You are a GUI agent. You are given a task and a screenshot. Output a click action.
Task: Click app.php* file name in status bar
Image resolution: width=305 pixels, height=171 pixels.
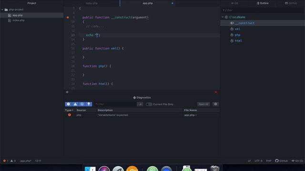[x=26, y=161]
